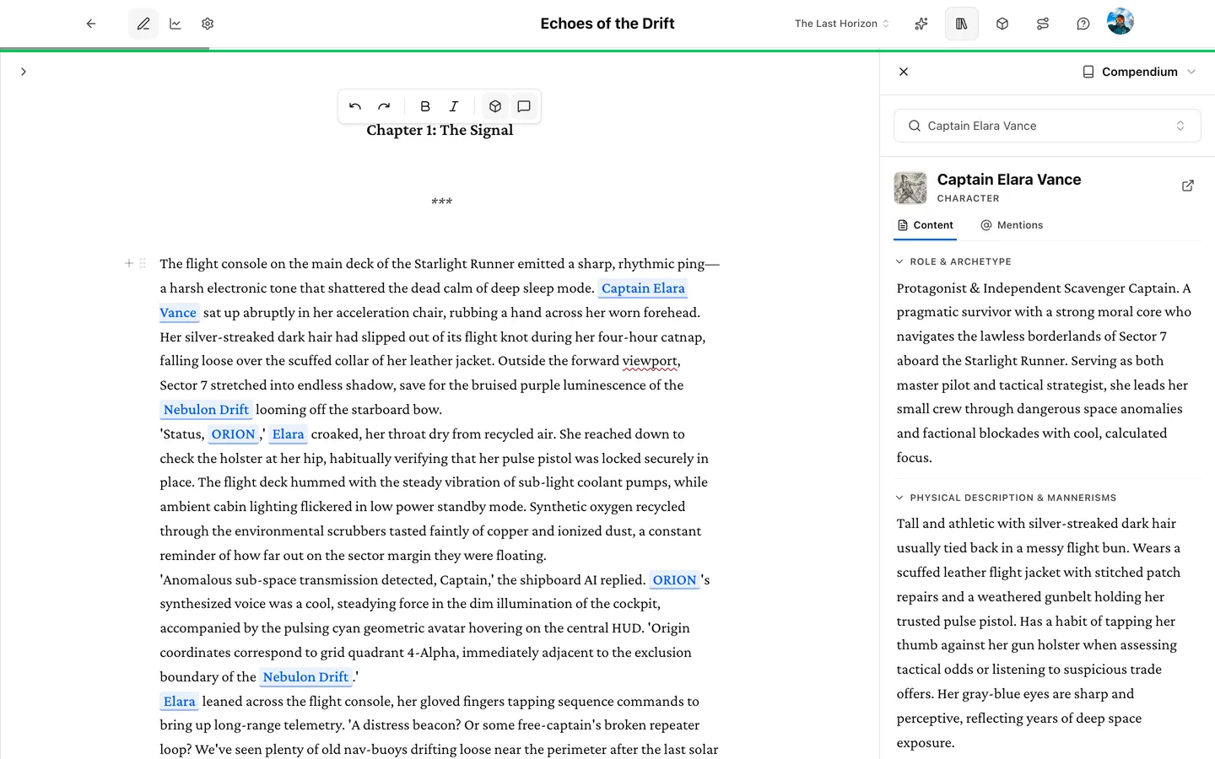Click the Captain Elara Vance search combo box
Viewport: 1215px width, 759px height.
tap(1047, 126)
